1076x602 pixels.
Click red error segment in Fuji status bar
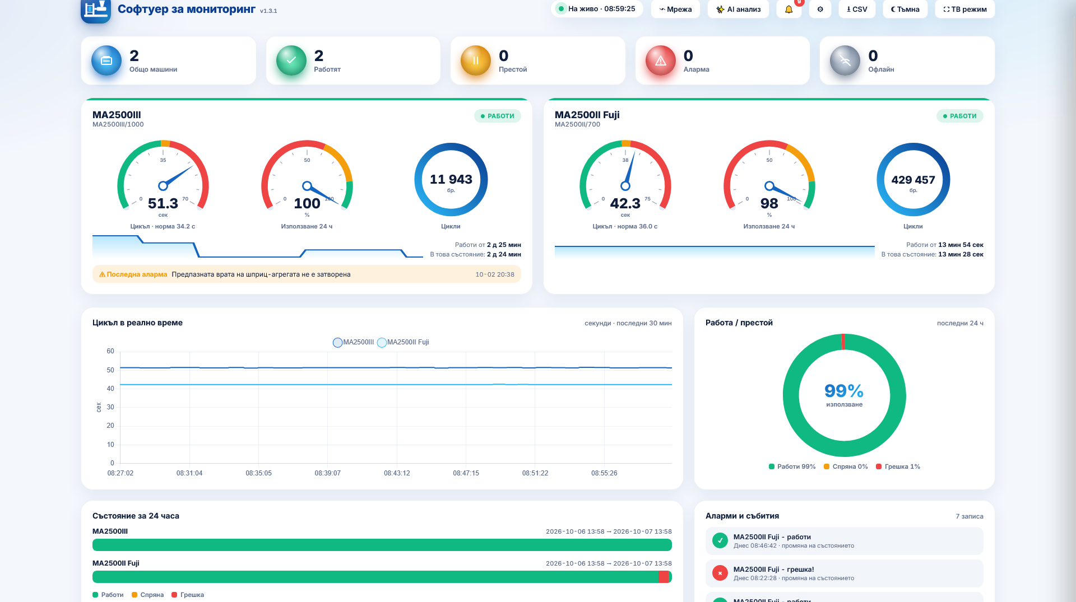(664, 577)
